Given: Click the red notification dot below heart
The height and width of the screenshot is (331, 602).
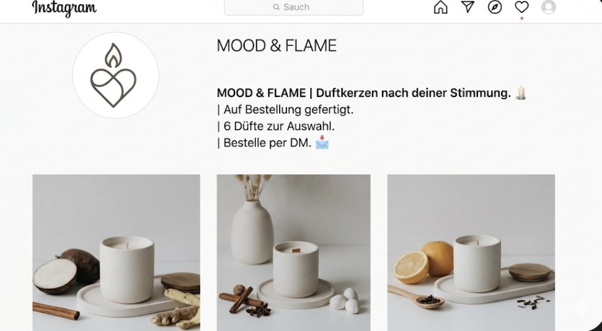Looking at the screenshot, I should pyautogui.click(x=522, y=18).
